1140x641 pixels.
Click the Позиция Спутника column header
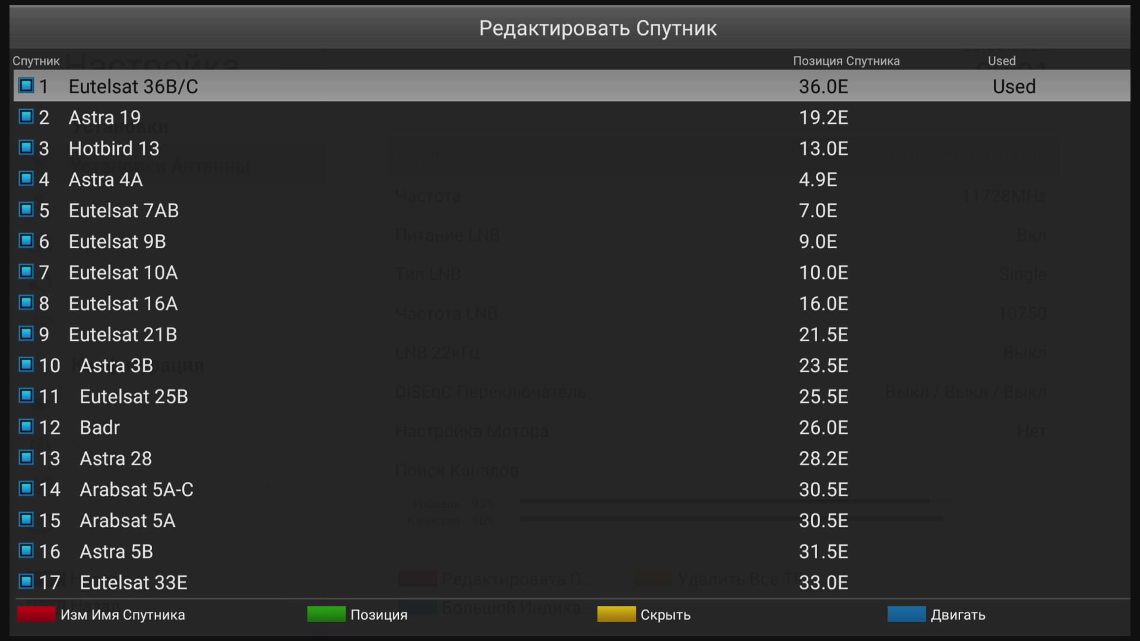click(846, 61)
